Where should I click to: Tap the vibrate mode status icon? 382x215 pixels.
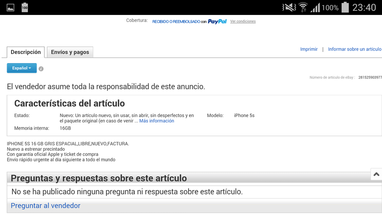click(289, 7)
